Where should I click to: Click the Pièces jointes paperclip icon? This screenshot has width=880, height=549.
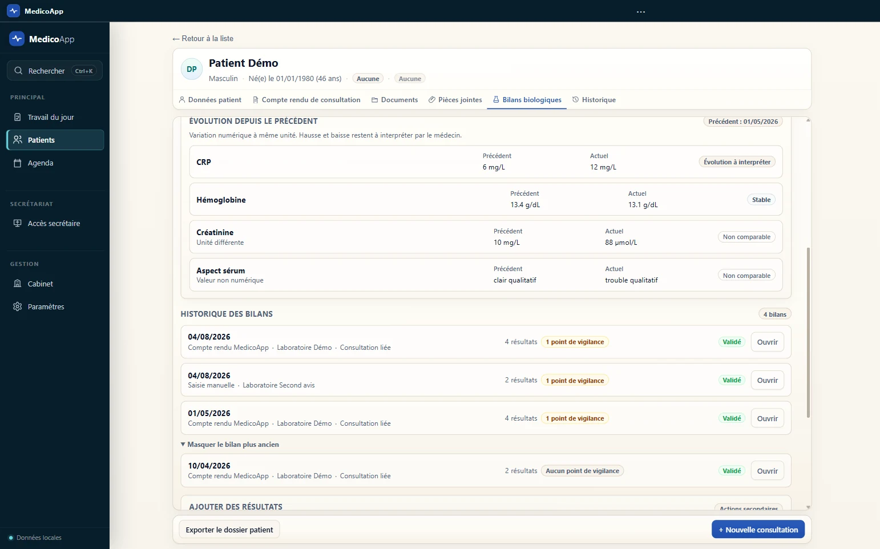432,99
